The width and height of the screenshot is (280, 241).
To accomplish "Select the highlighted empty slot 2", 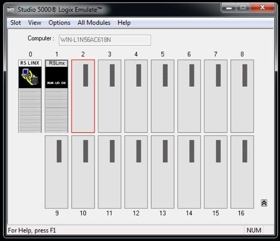I will coord(83,96).
